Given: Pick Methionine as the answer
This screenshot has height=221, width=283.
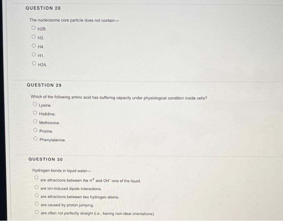Looking at the screenshot, I should (35, 121).
